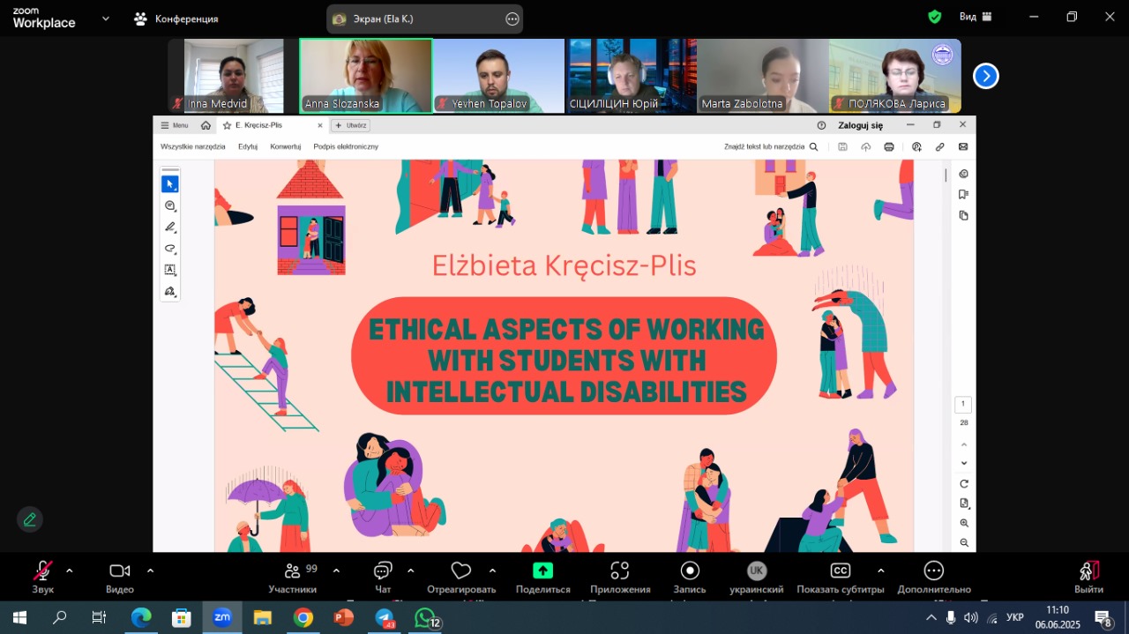
Task: Open the украинский interpretation language button
Action: click(x=756, y=571)
